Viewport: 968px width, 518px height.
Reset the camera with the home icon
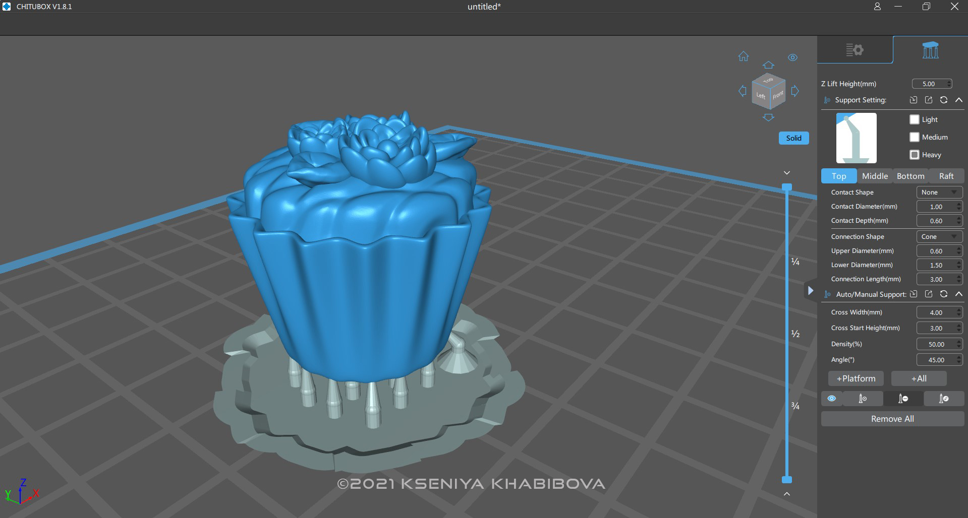coord(744,56)
